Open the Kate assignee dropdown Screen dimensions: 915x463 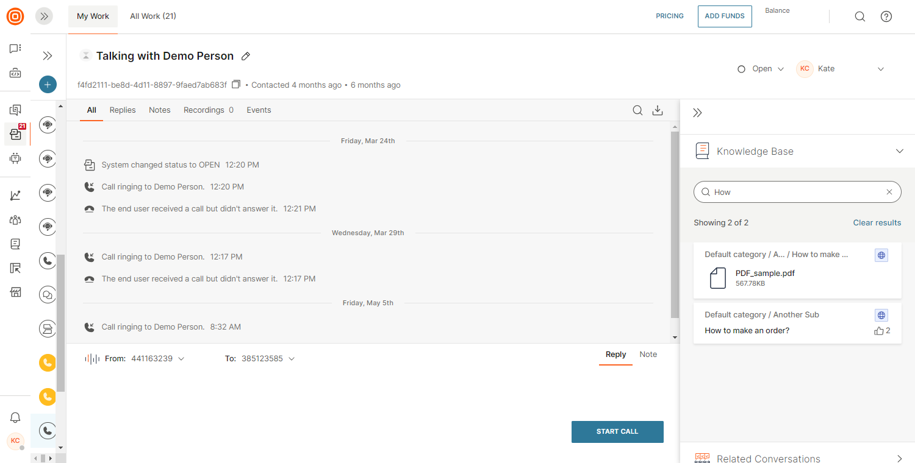[x=840, y=69]
